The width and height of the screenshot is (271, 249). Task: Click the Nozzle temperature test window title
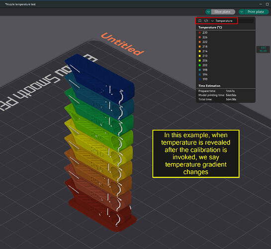[20, 4]
